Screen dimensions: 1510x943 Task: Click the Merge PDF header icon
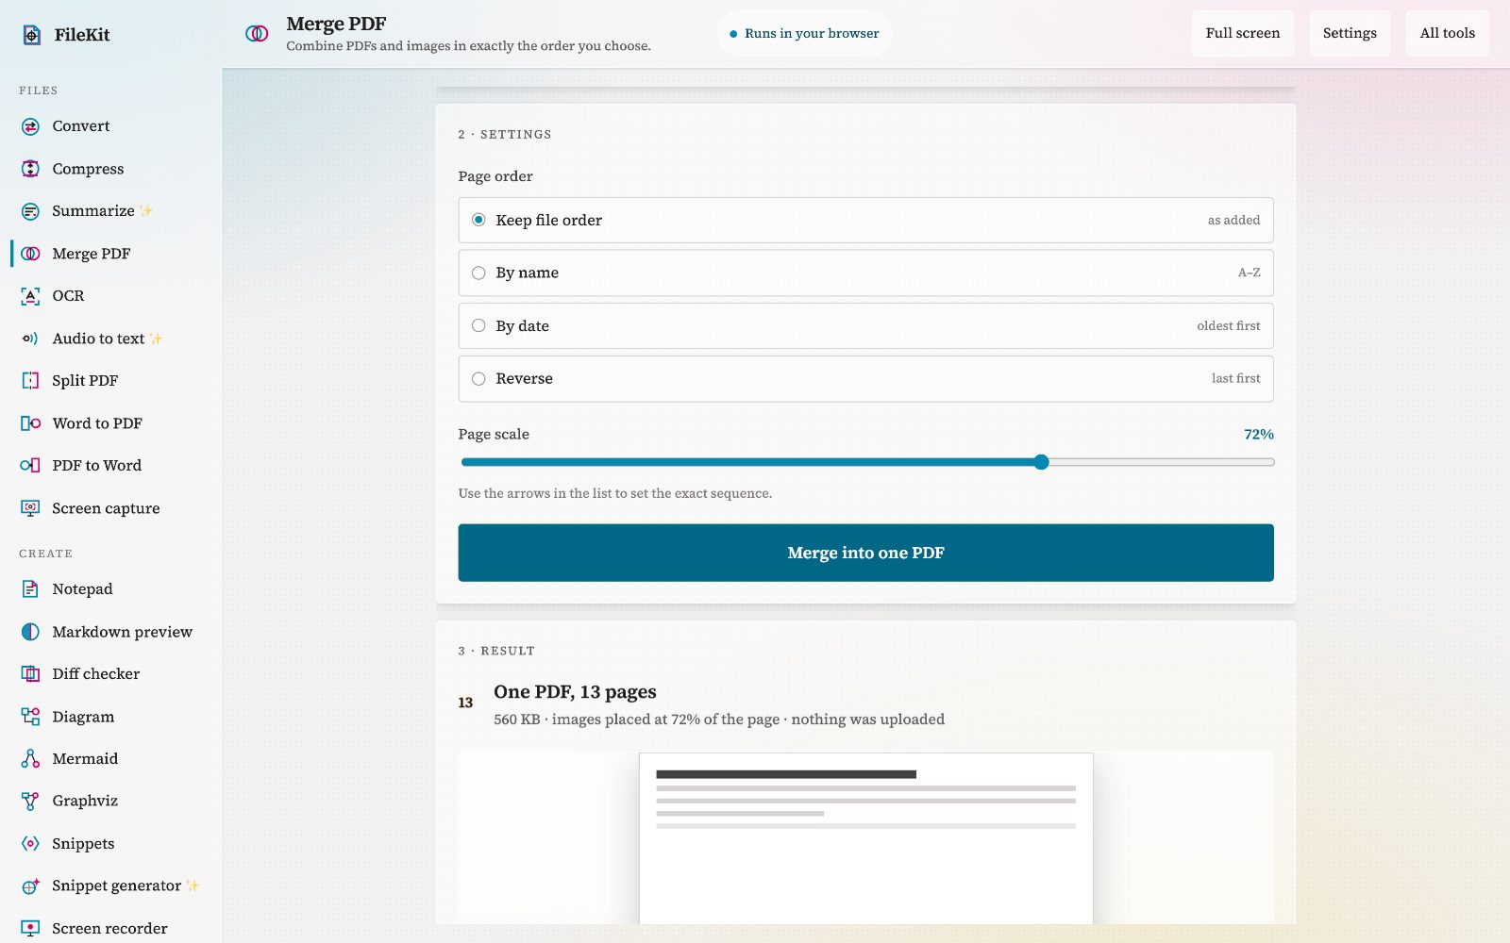(257, 34)
